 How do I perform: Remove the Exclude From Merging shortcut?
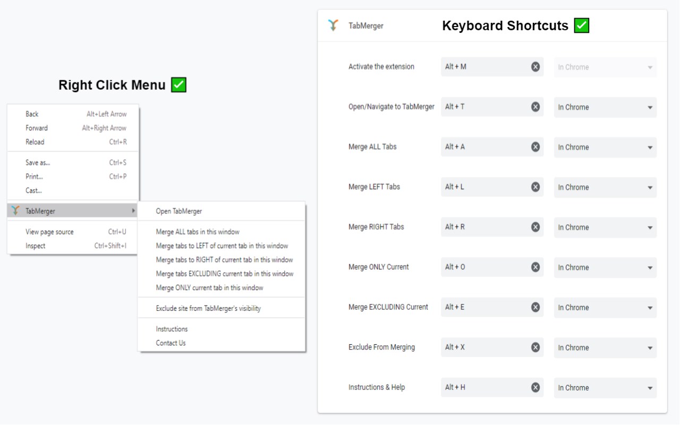[x=535, y=347]
